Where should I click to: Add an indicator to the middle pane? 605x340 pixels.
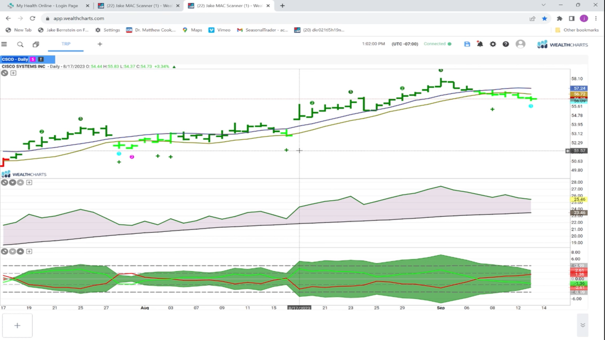[29, 183]
